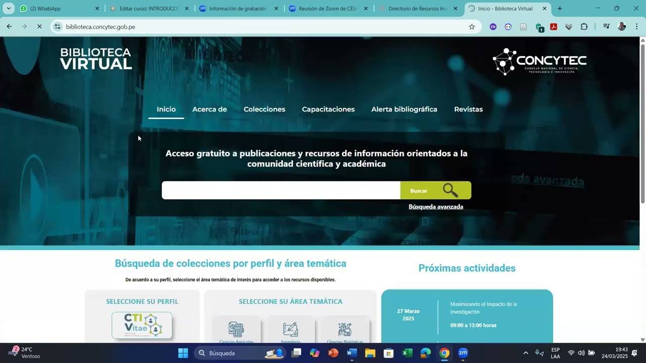Open the Maximizando el Impacto event
646x363 pixels.
[x=483, y=308]
